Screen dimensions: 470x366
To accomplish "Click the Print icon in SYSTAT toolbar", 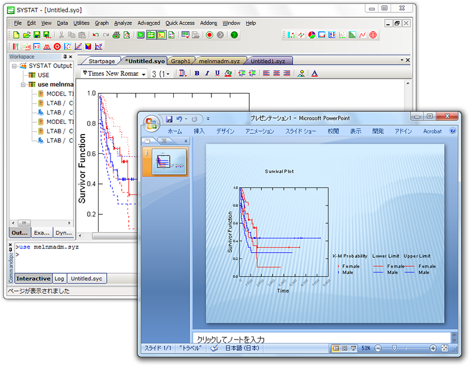I will tap(116, 35).
